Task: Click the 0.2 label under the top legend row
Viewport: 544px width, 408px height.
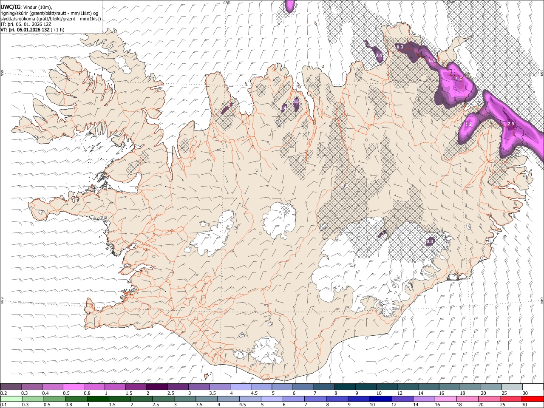Action: click(4, 393)
